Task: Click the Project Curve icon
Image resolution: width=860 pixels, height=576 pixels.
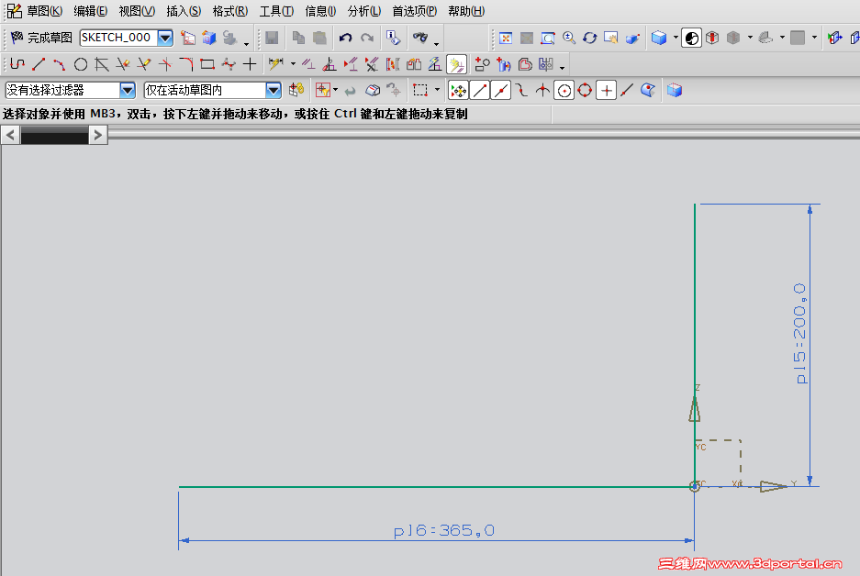Action: click(504, 65)
